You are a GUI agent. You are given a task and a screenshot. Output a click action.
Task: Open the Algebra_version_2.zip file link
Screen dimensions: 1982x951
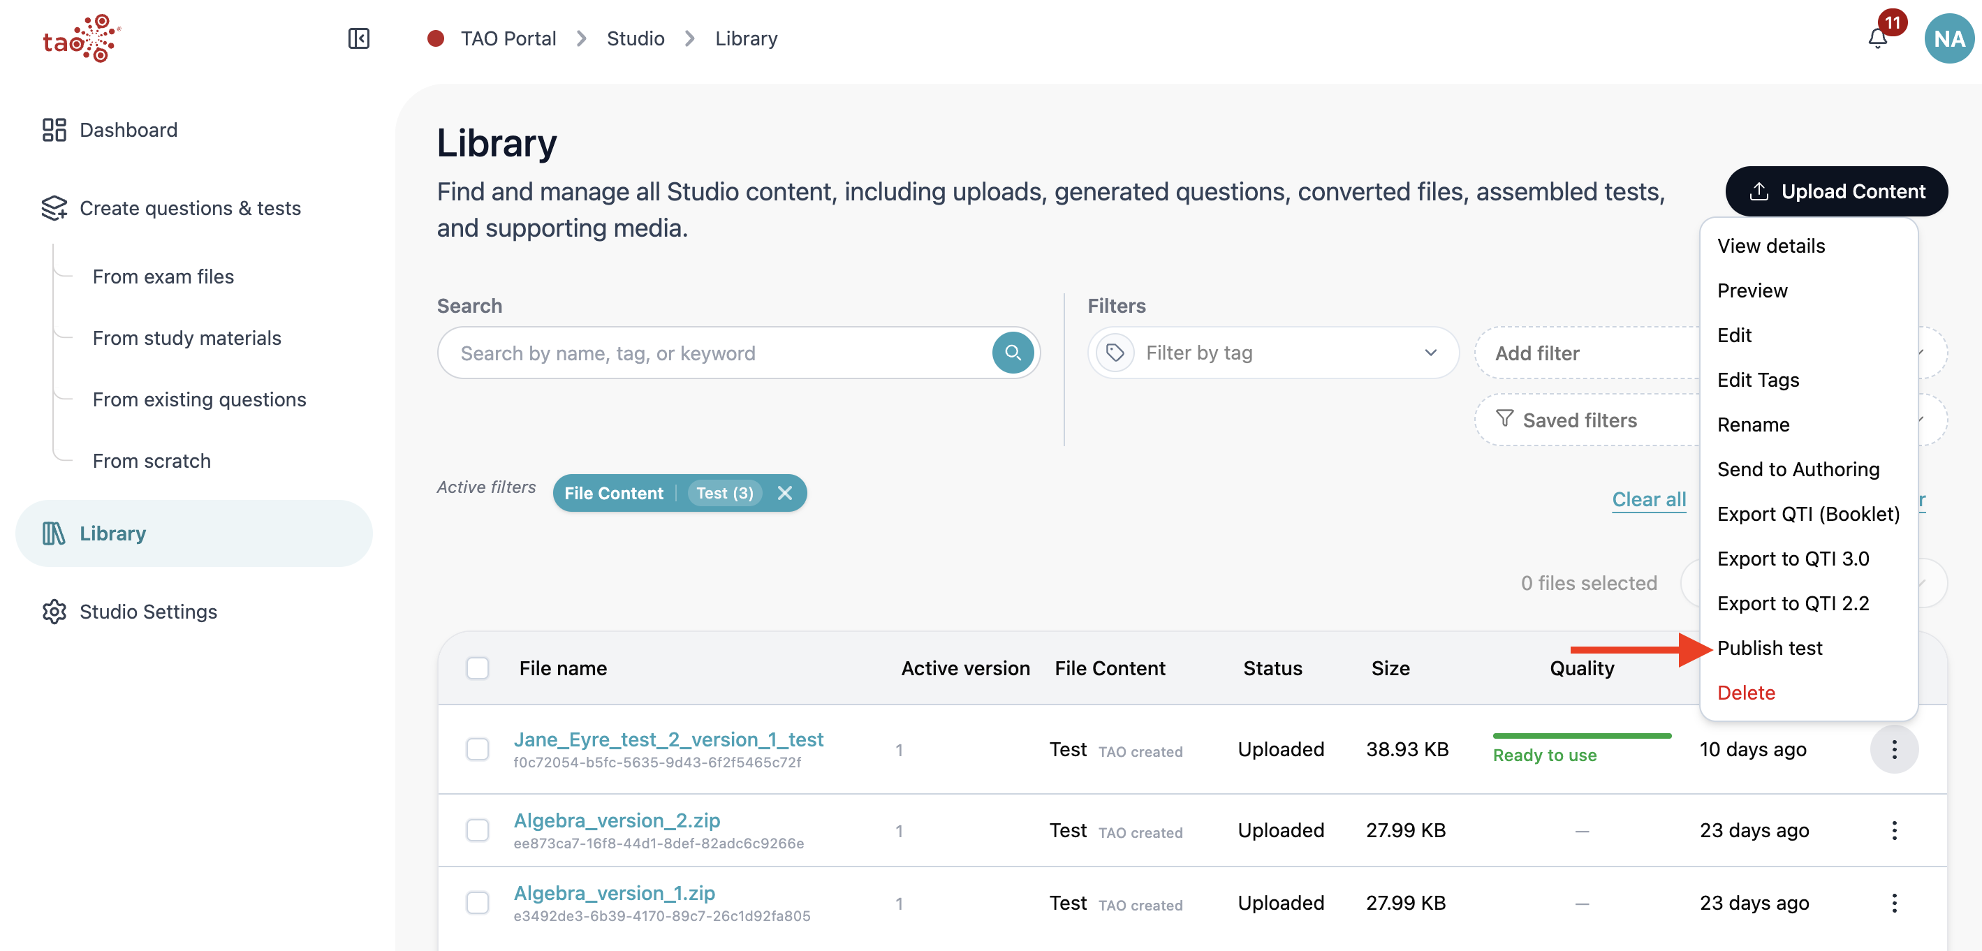pyautogui.click(x=616, y=820)
